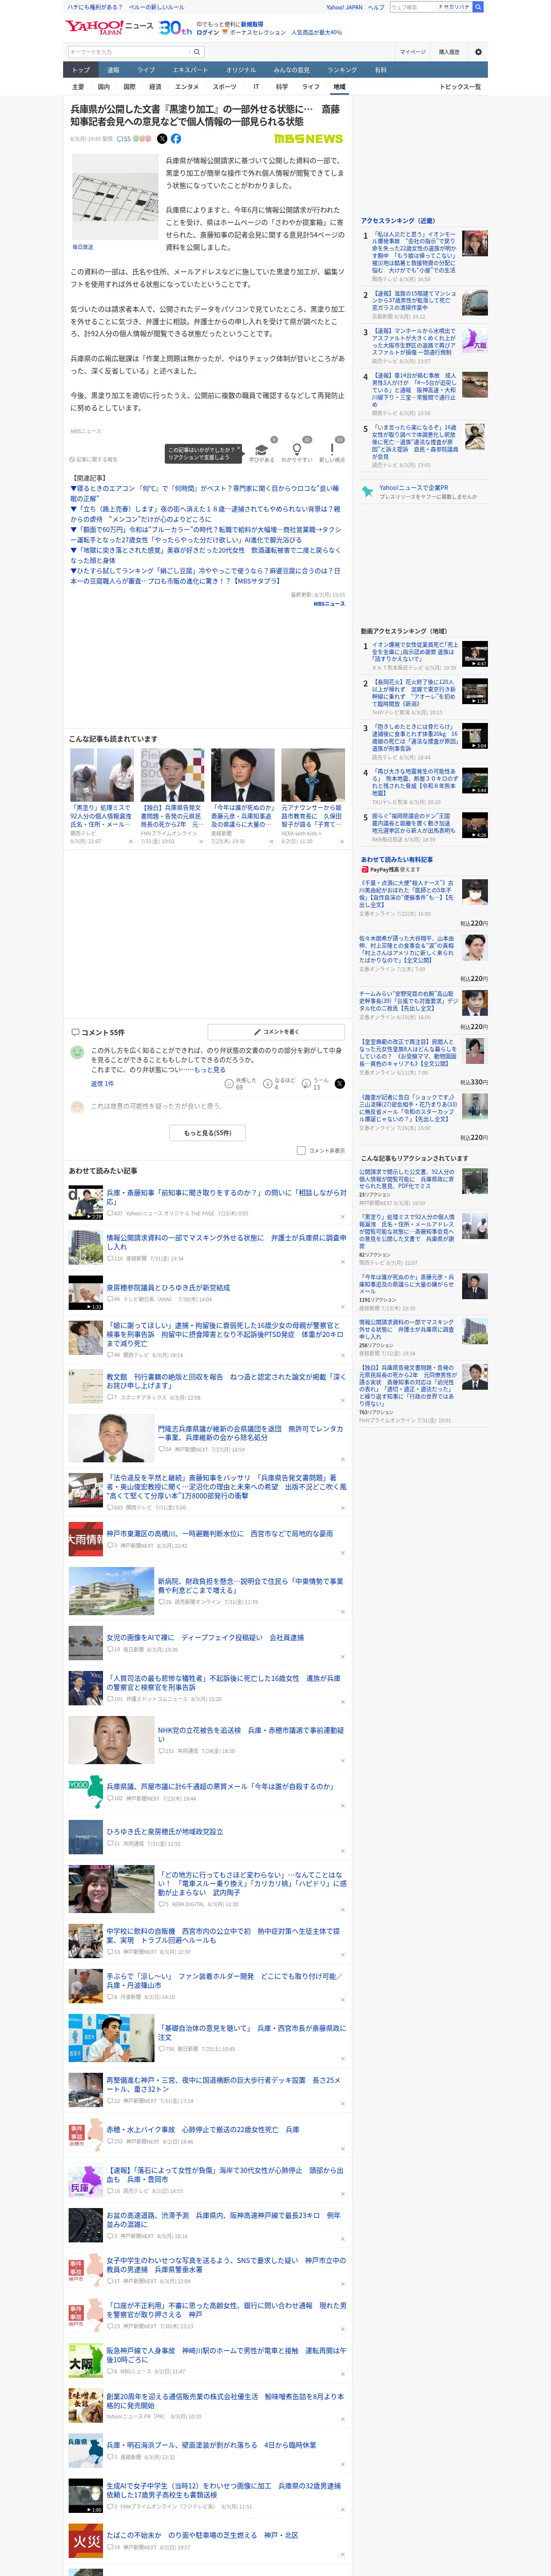Dismiss the 元アナウンサーから recommended card
551x2576 pixels.
341,841
